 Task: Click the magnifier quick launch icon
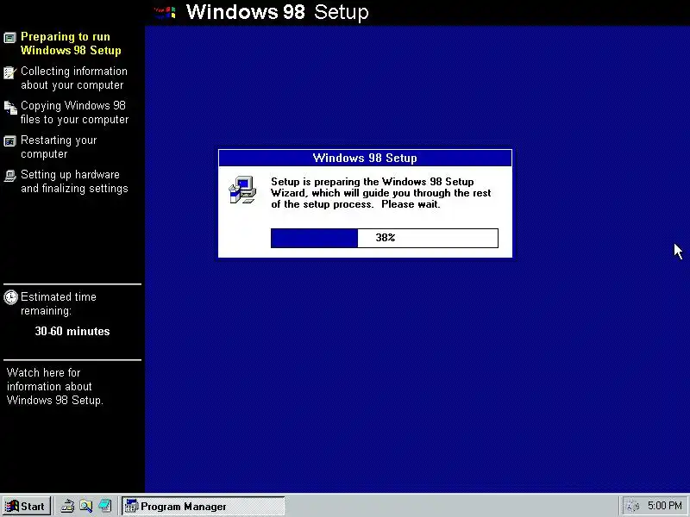tap(86, 506)
